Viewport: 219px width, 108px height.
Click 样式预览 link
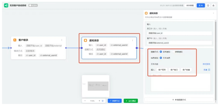[206, 64]
